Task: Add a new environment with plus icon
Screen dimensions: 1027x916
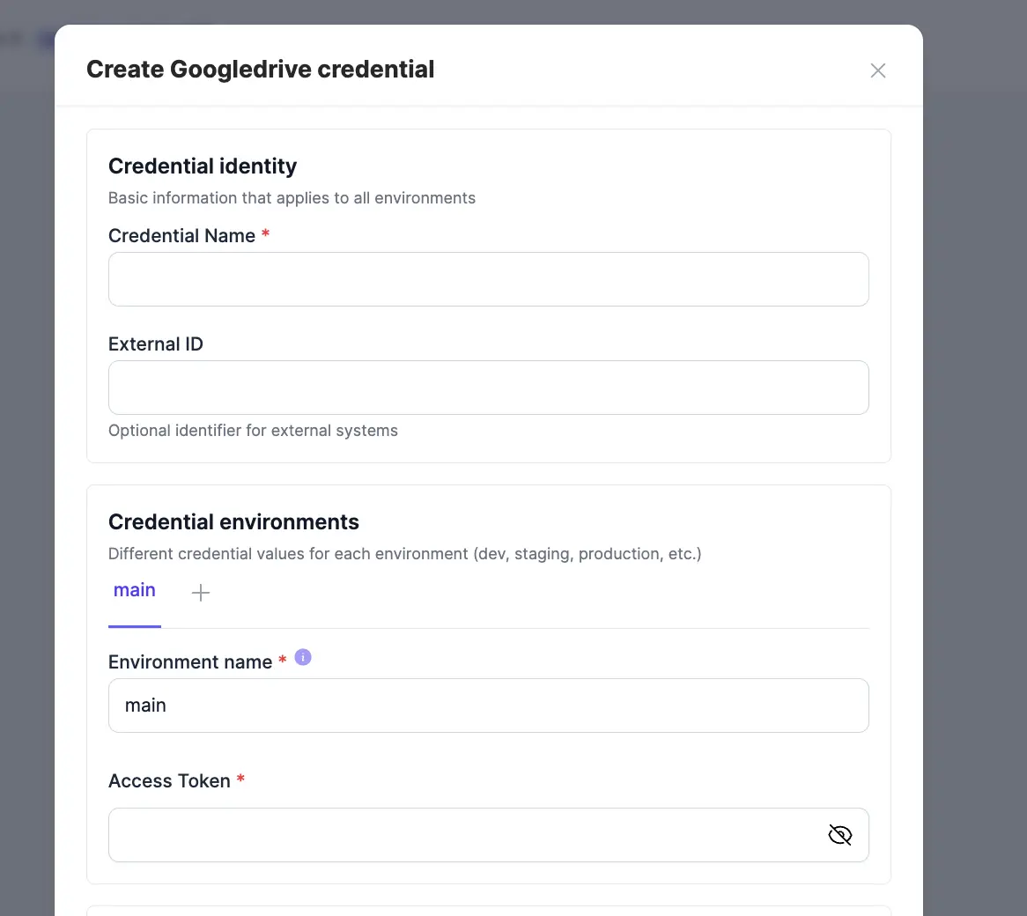Action: click(x=201, y=593)
